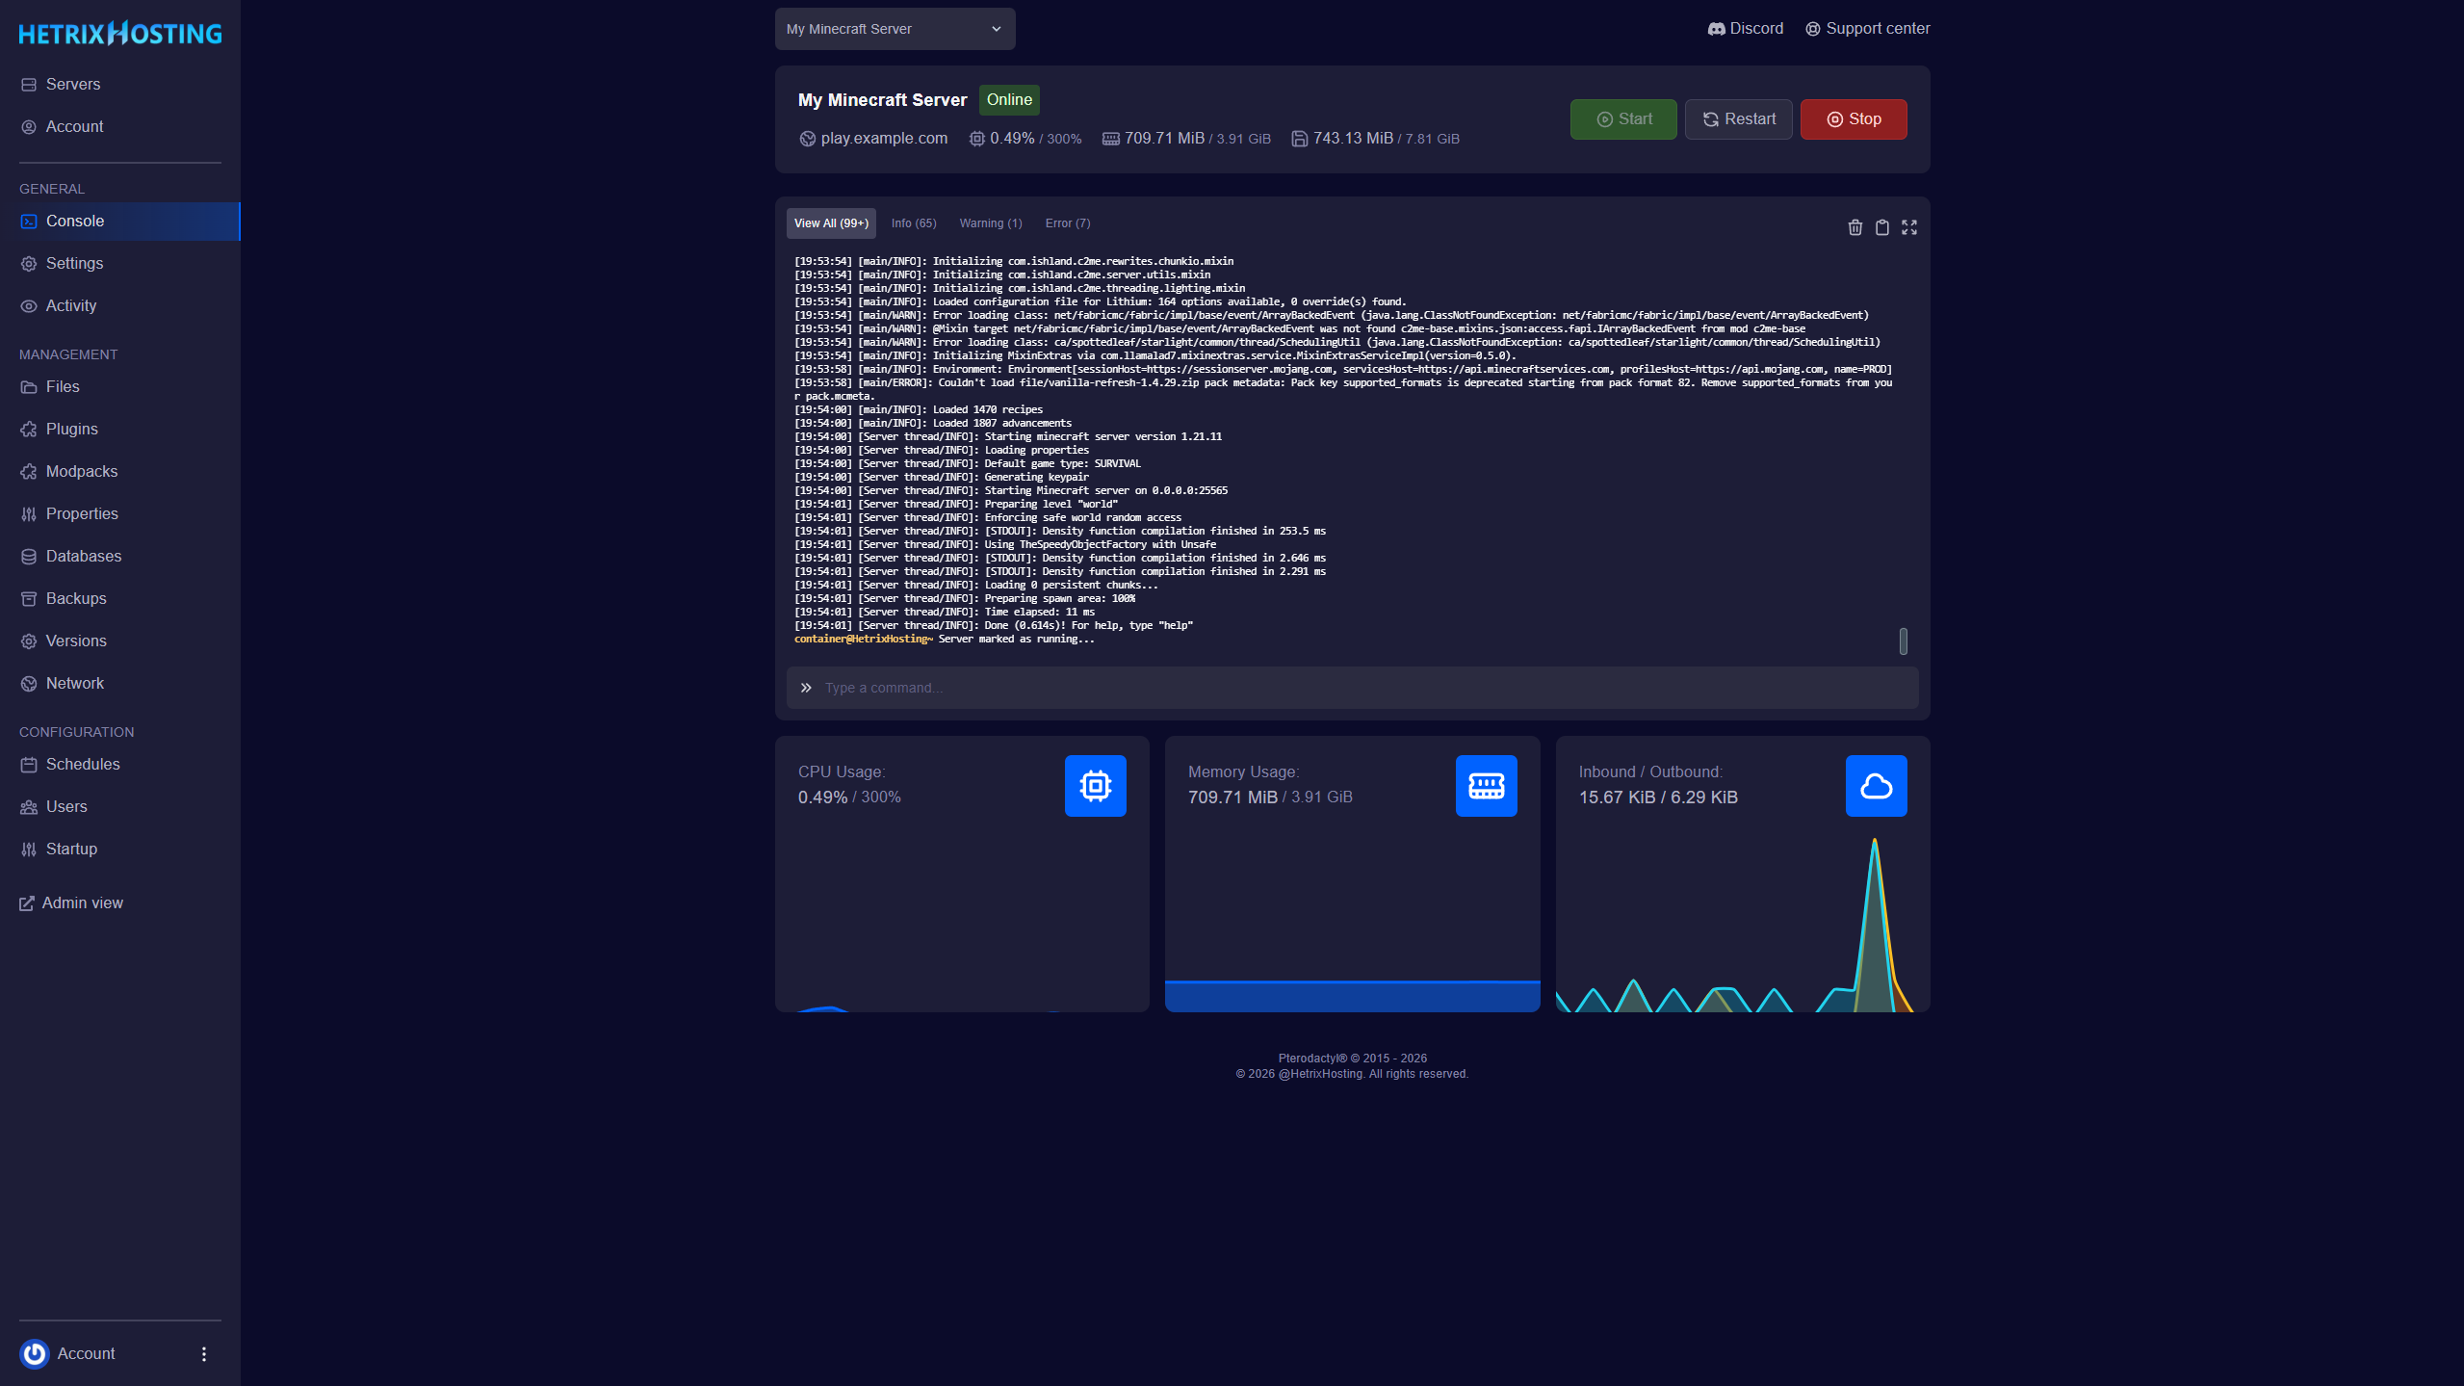Open the Discord link

[1745, 29]
